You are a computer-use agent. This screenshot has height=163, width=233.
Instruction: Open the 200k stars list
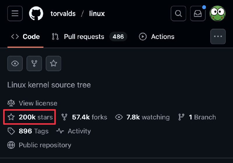pos(36,117)
